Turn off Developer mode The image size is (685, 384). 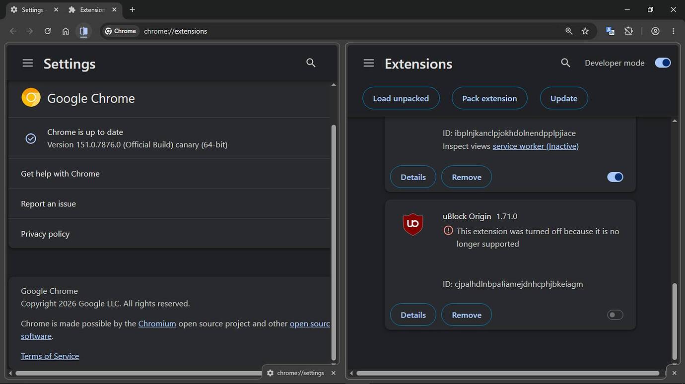(663, 63)
